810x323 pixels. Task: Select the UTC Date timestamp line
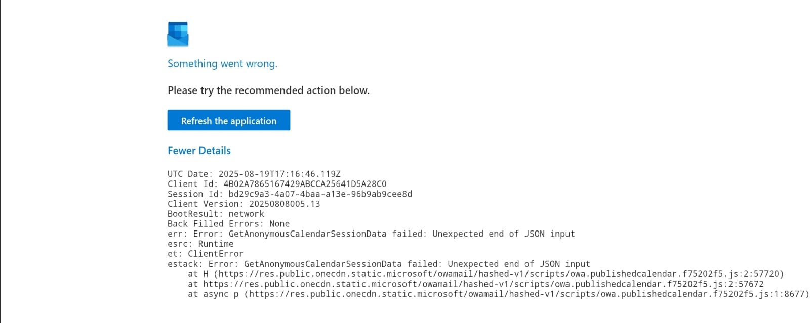(x=254, y=174)
